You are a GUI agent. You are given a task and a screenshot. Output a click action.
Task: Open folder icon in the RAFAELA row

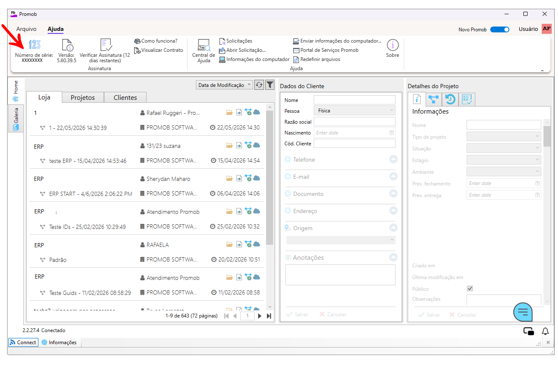point(229,244)
